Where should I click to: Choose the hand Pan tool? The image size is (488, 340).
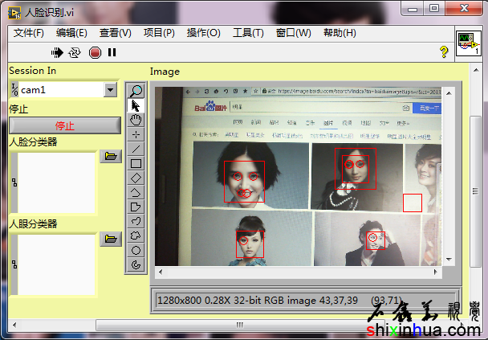point(136,120)
